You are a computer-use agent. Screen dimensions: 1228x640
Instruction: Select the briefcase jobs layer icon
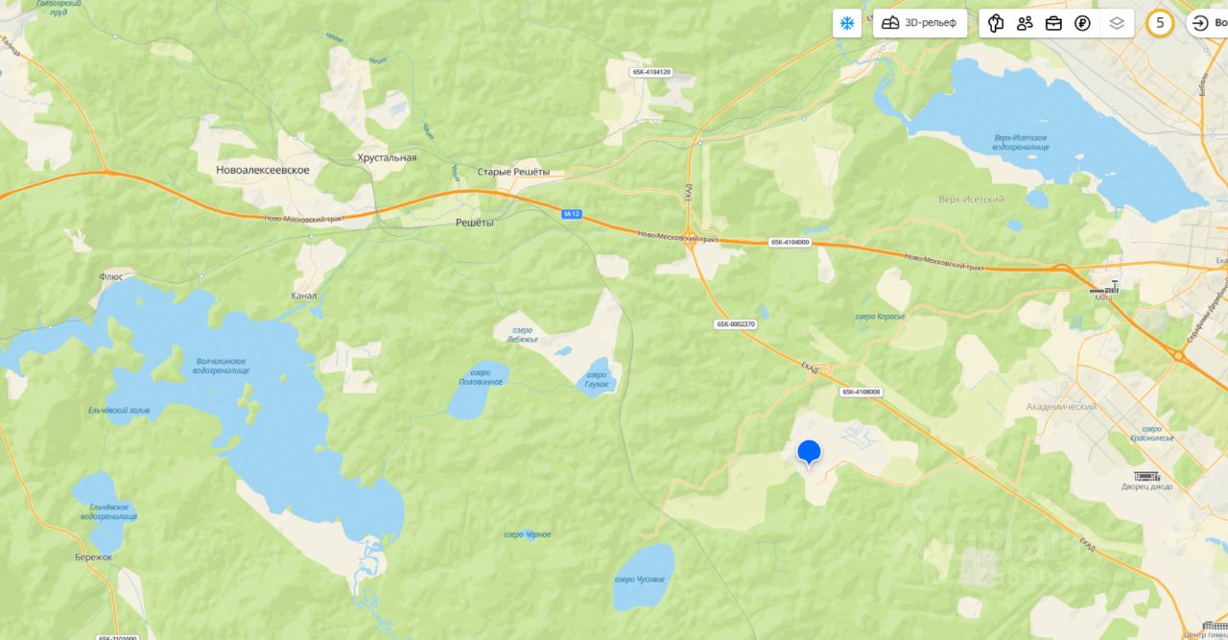tap(1053, 23)
